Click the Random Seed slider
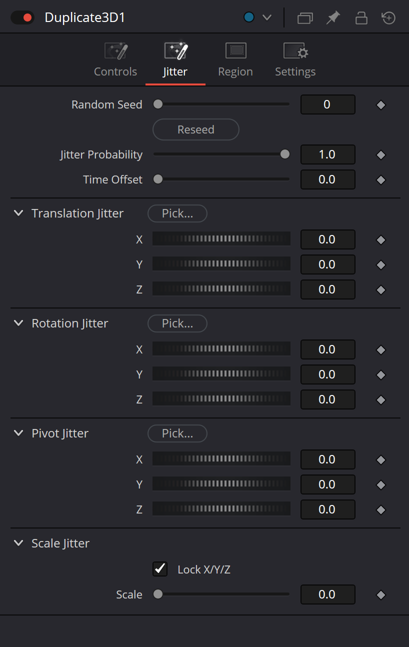Viewport: 409px width, 647px height. coord(221,104)
